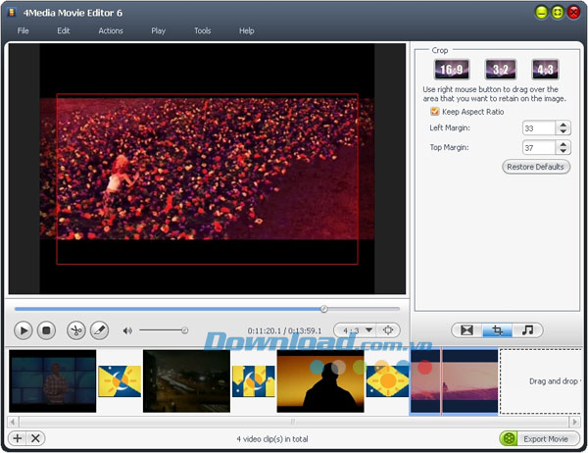Click Restore Defaults button
This screenshot has width=588, height=453.
tap(535, 168)
